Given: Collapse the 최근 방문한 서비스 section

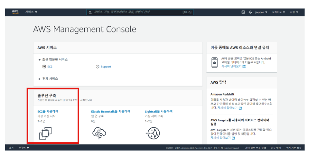Looking at the screenshot, I should point(53,59).
